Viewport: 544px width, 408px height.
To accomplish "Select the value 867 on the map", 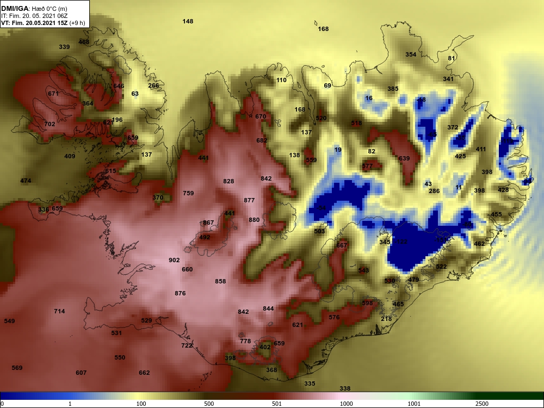I will click(x=208, y=222).
